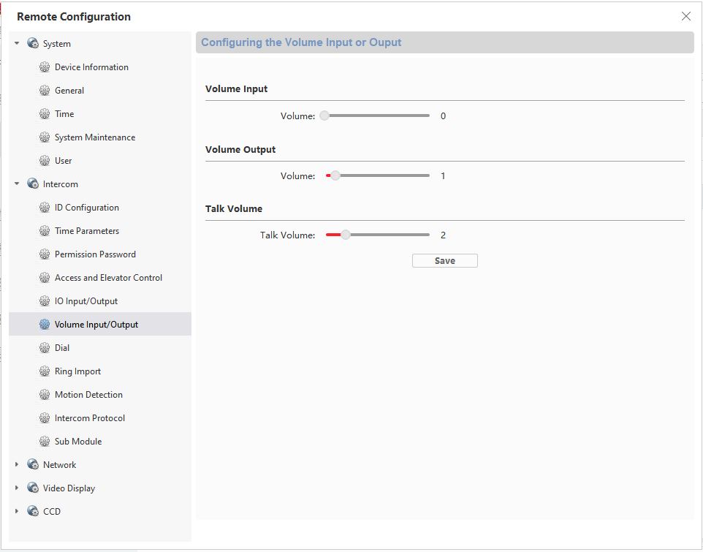Expand the Video Display section arrow

tap(17, 488)
